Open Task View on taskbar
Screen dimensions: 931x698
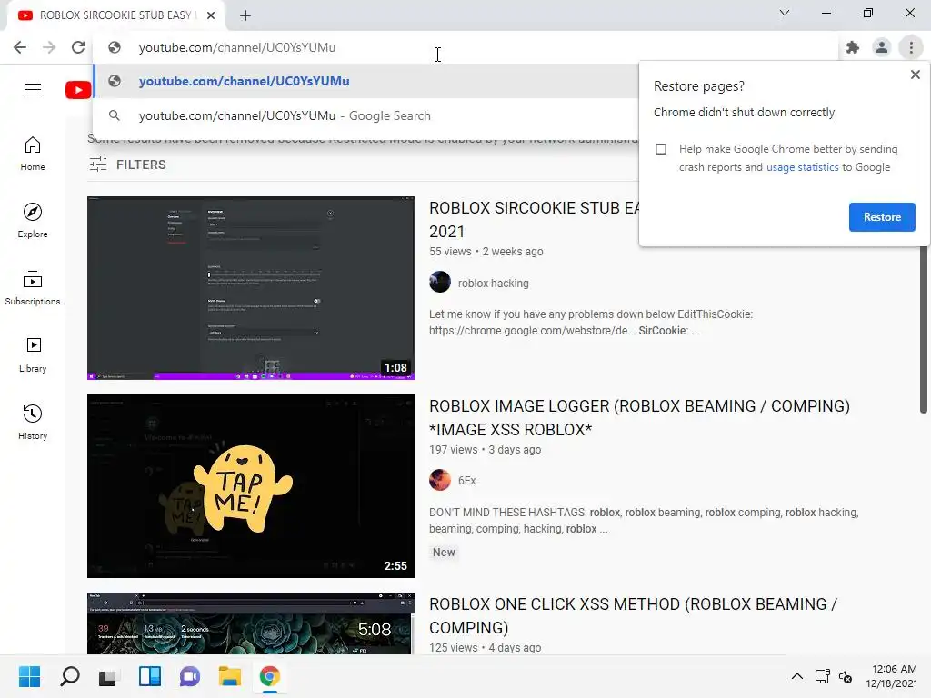[x=109, y=676]
